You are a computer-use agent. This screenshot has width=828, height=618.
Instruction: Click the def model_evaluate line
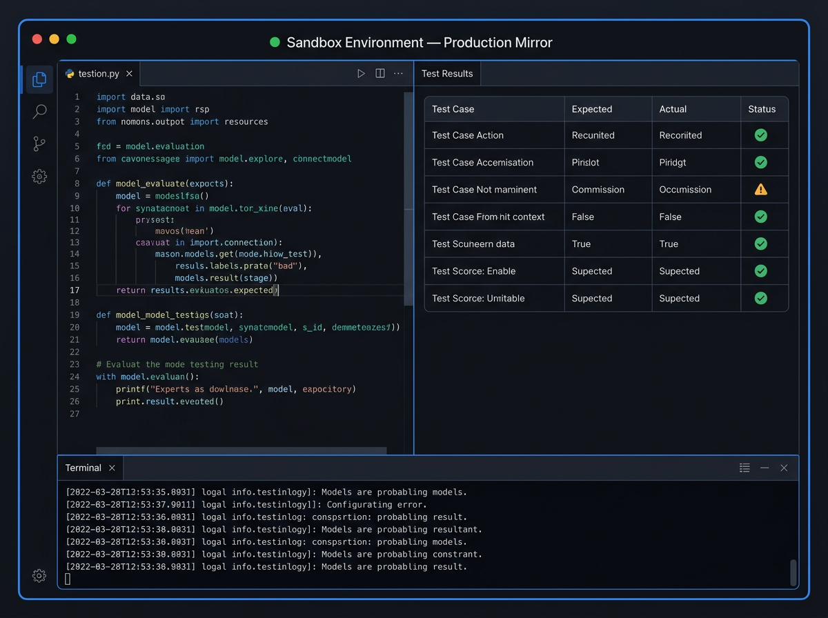pos(165,183)
